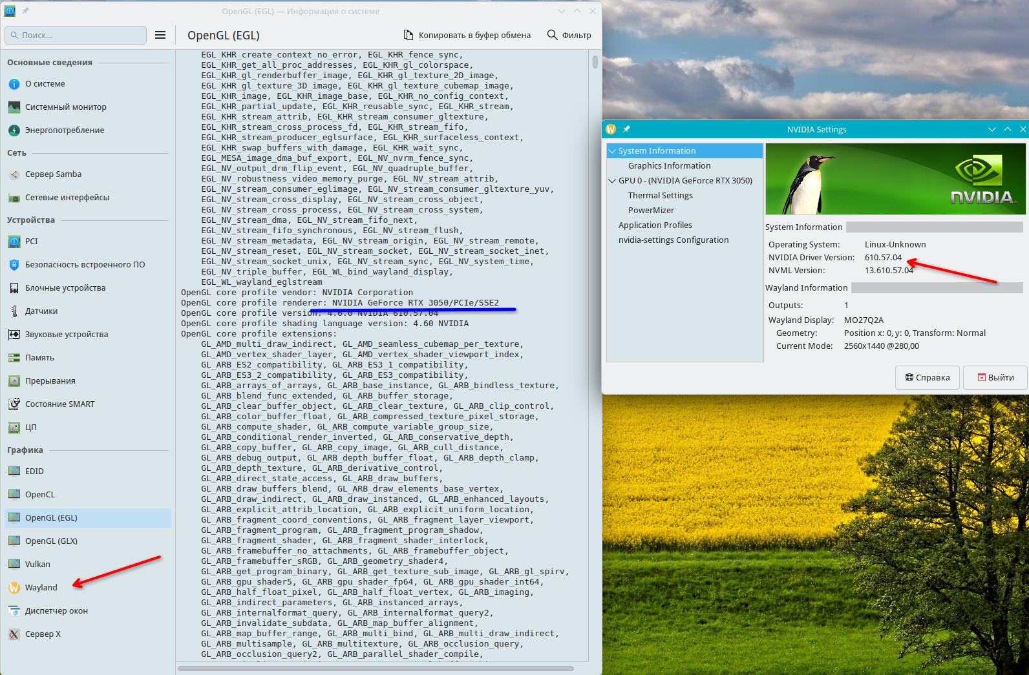This screenshot has height=675, width=1029.
Task: Click the info center app icon in its title bar
Action: [x=10, y=11]
